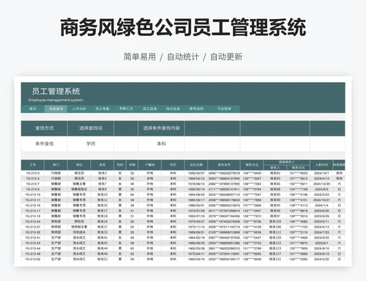Screen dimensions: 366x281
Task: Select the 年龄 column header
Action: click(132, 165)
